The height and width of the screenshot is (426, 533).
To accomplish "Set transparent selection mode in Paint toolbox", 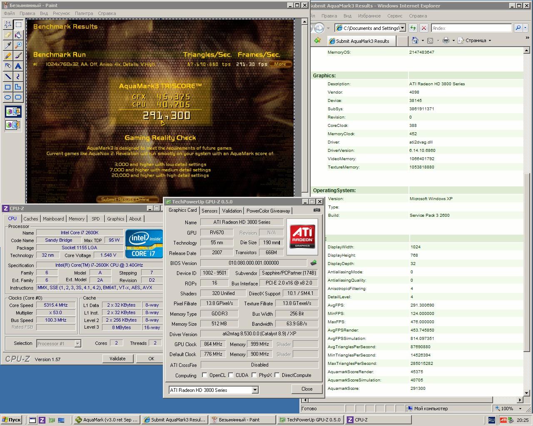I will coord(13,124).
